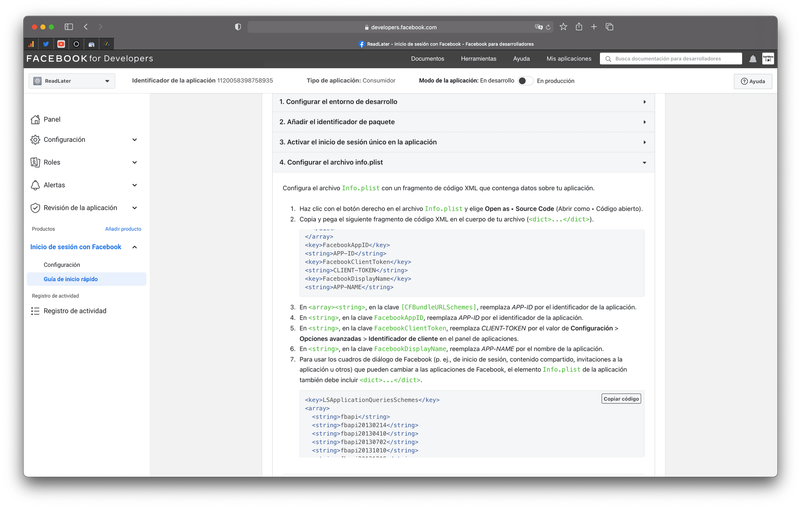Click the fbapi20131010 string line

tap(365, 450)
